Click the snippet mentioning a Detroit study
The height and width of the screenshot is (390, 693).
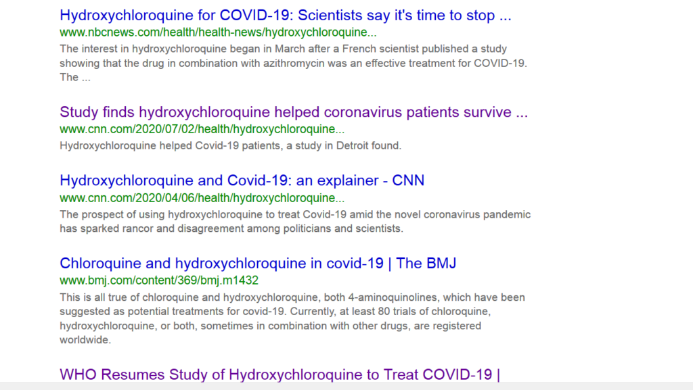pos(231,145)
